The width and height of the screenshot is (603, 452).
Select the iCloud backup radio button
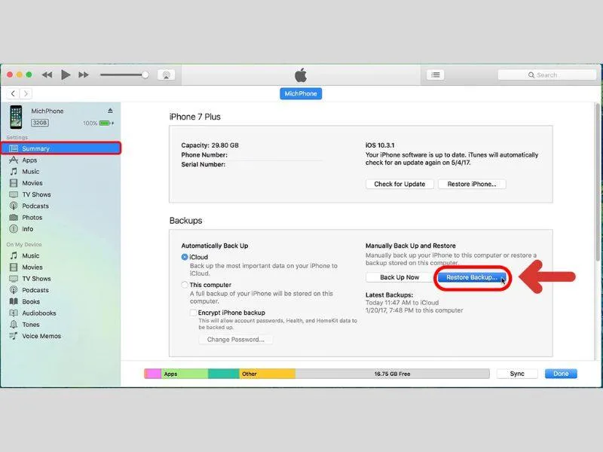pos(185,257)
